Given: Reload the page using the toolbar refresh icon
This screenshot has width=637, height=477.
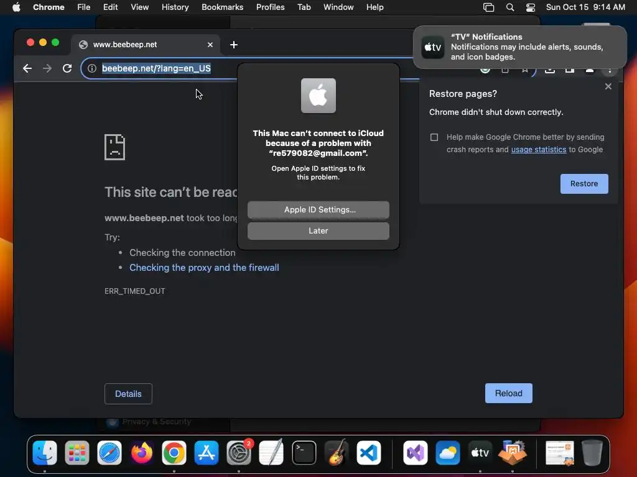Looking at the screenshot, I should [67, 68].
